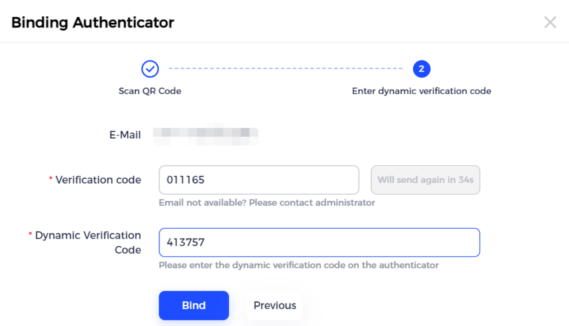Go to the Scan QR Code step label
Screen dimensions: 569x326
click(150, 91)
